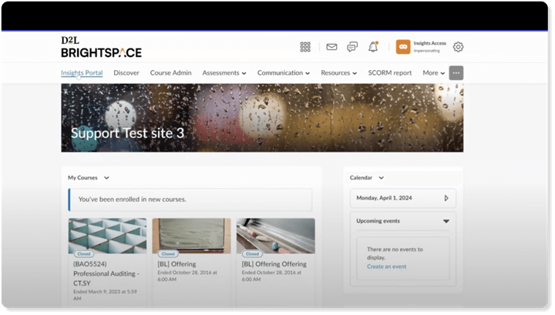The width and height of the screenshot is (555, 315).
Task: Click the My Courses heading text
Action: 82,178
